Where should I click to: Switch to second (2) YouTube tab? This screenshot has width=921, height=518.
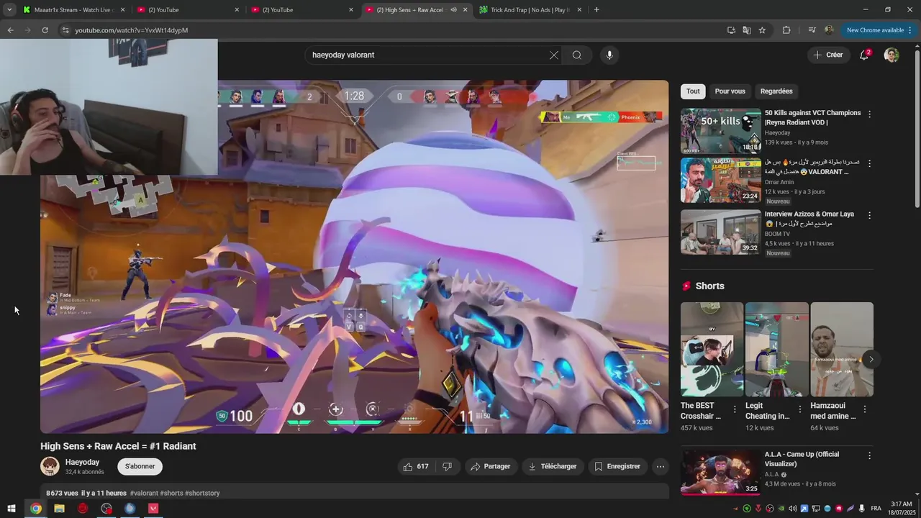point(303,10)
